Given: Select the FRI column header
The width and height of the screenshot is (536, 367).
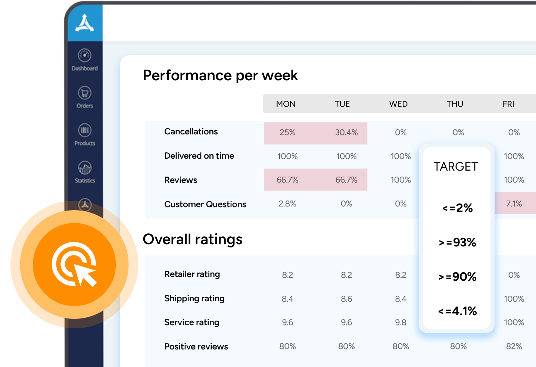Looking at the screenshot, I should tap(508, 104).
